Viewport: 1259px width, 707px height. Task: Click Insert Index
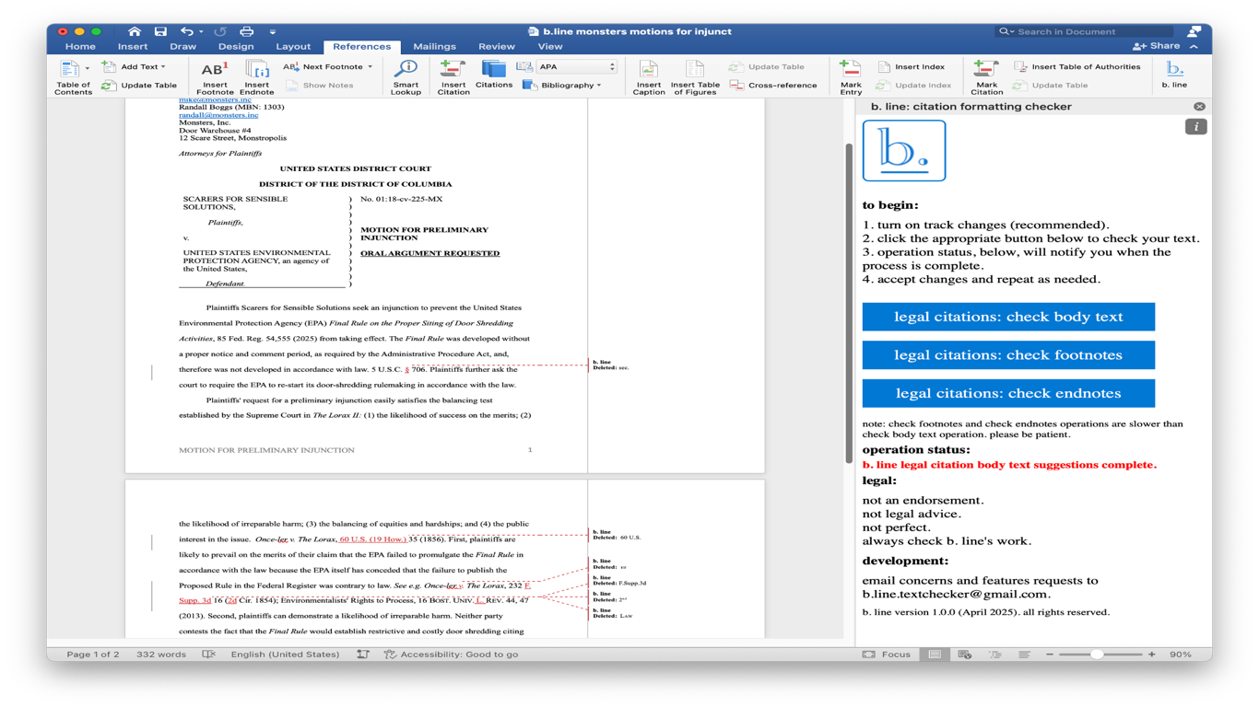pos(911,67)
